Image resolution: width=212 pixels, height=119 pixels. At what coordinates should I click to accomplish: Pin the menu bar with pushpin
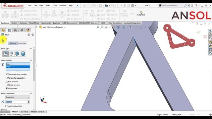click(x=77, y=6)
